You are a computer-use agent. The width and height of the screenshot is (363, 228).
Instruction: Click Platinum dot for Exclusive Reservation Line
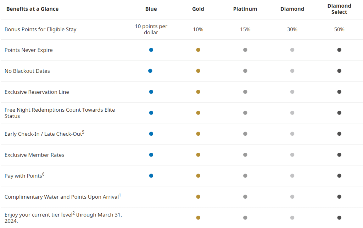pos(245,92)
